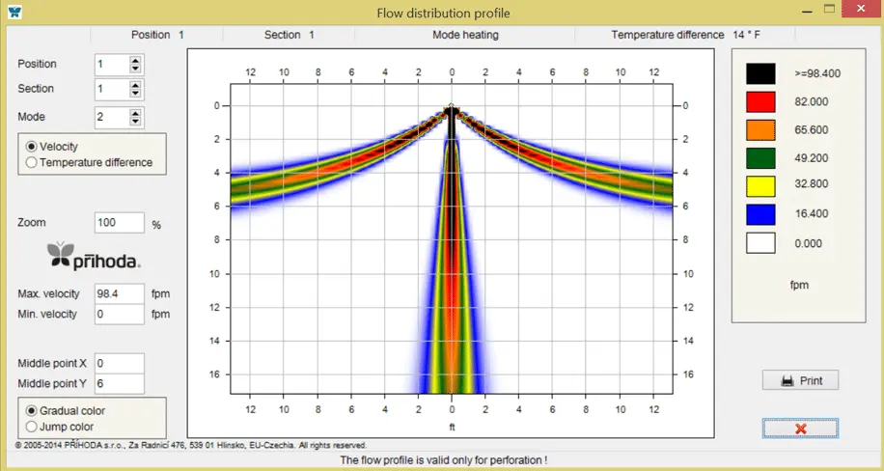Click the 'Mode heating' header text
Image resolution: width=884 pixels, height=471 pixels.
[465, 35]
